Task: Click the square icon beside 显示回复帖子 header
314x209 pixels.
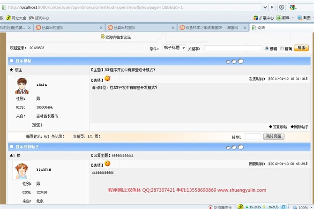Action: coord(11,147)
